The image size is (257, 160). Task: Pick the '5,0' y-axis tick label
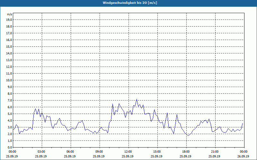(x=10, y=114)
